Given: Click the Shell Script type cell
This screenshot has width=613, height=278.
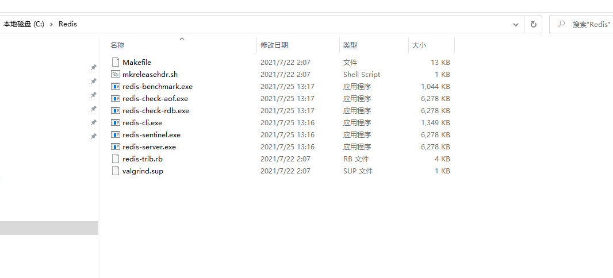Looking at the screenshot, I should click(x=362, y=74).
